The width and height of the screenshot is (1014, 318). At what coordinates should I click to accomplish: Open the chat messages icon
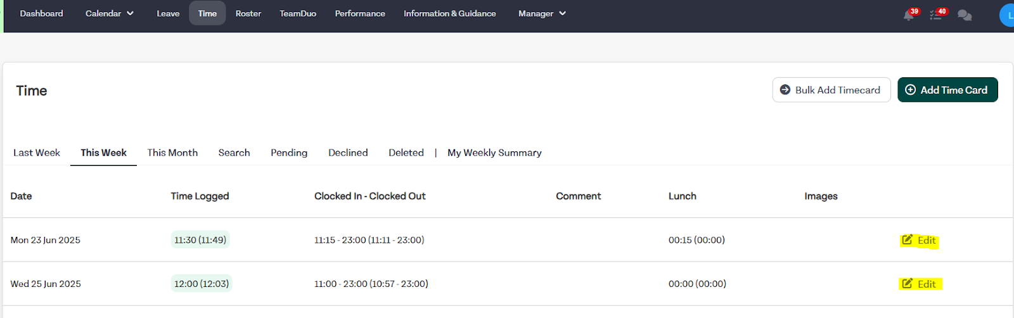965,15
